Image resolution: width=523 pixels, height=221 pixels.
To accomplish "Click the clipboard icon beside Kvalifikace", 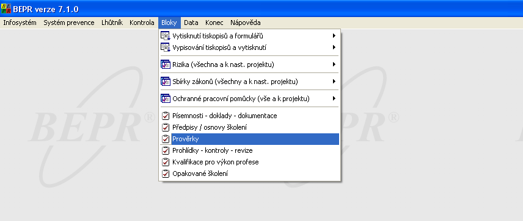I will pyautogui.click(x=166, y=162).
